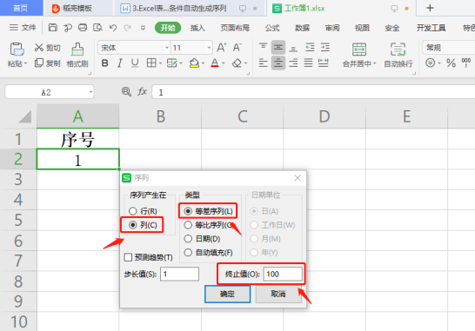Click the Save icon in quick toolbar
This screenshot has height=331, width=475.
tap(53, 28)
